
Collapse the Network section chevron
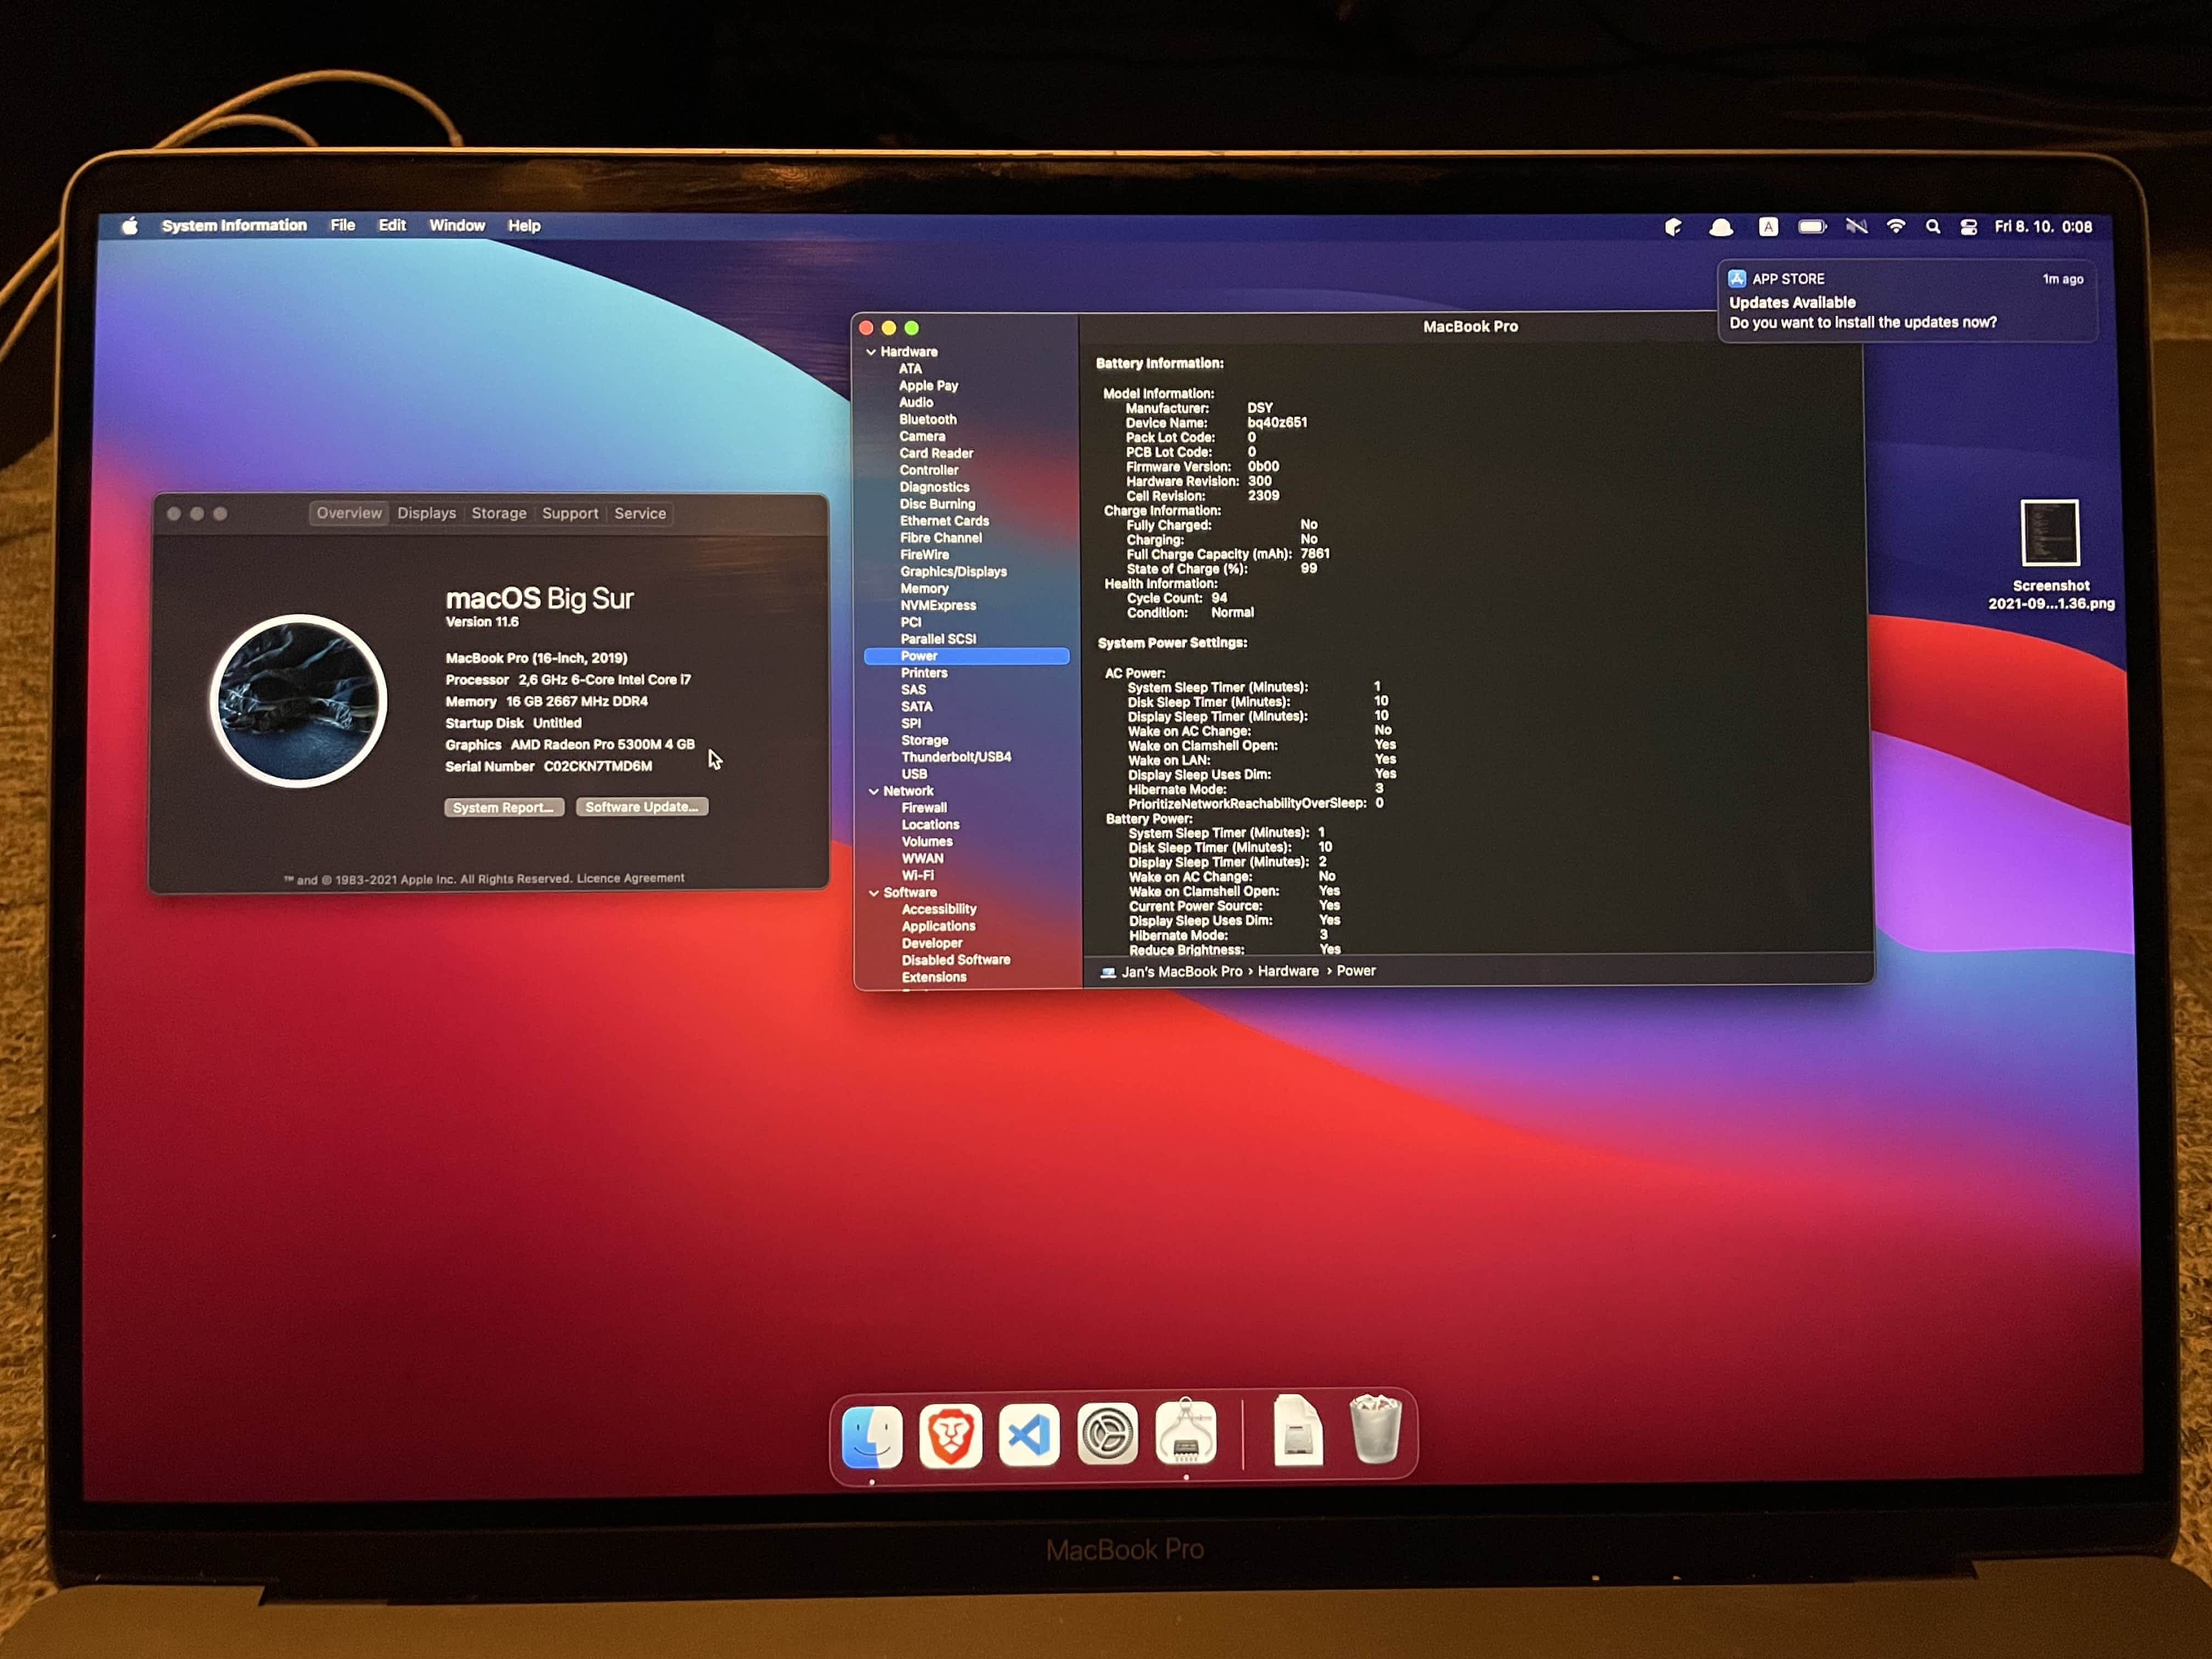click(873, 791)
